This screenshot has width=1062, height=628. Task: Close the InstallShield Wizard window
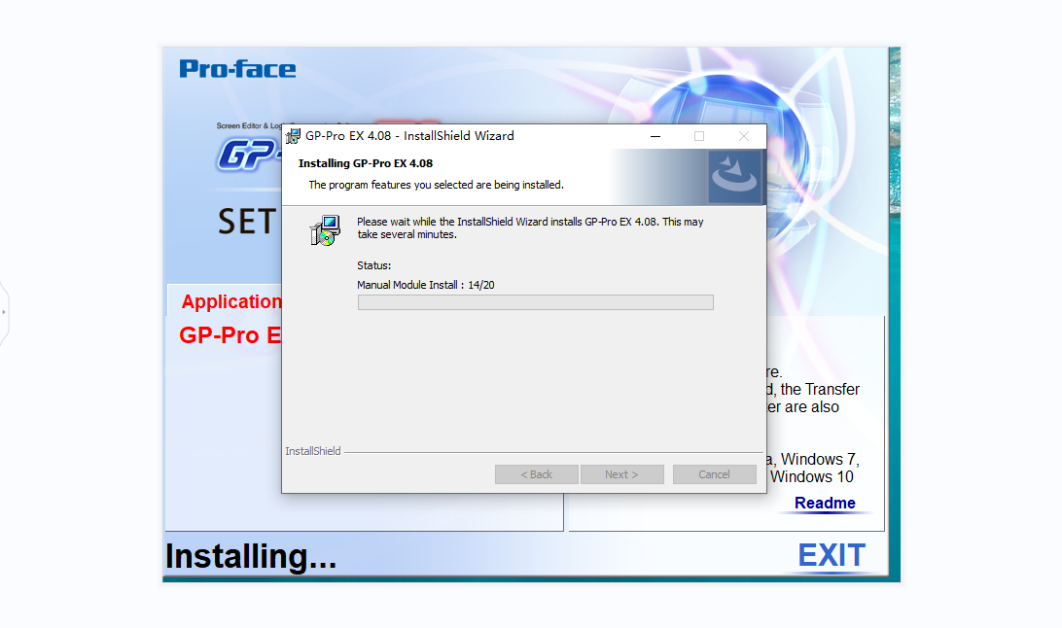[744, 136]
